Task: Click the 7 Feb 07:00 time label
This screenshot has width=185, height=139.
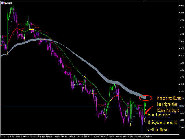Action: 72,136
